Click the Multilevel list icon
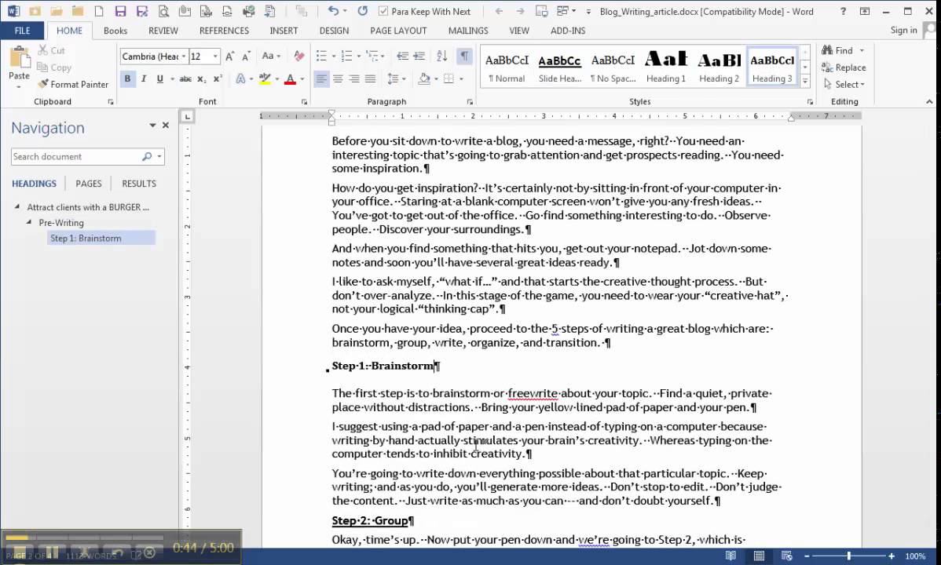Image resolution: width=941 pixels, height=565 pixels. pos(372,56)
